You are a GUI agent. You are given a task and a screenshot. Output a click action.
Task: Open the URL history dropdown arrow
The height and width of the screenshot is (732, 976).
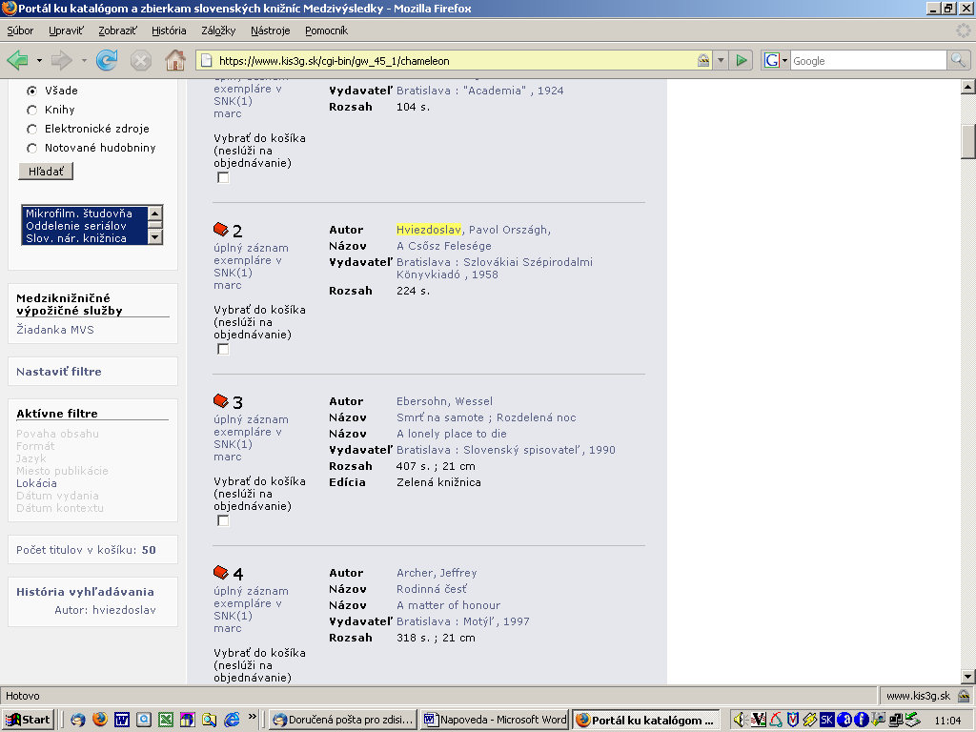[x=721, y=61]
